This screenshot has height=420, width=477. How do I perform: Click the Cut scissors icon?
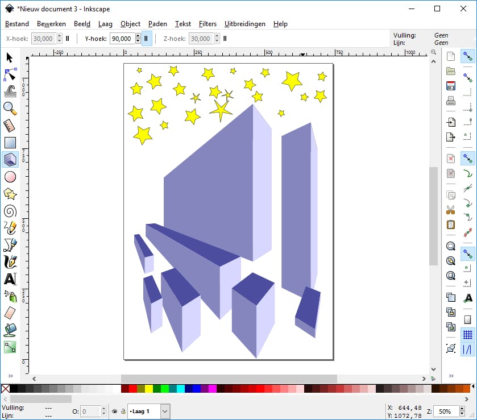(451, 210)
